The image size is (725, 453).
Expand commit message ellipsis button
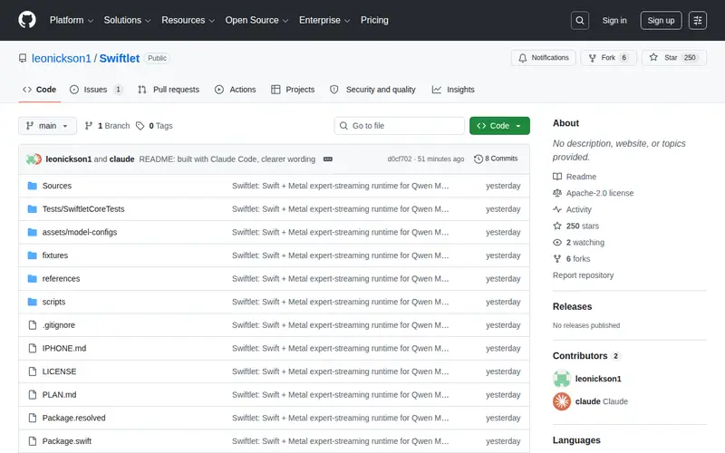[328, 159]
